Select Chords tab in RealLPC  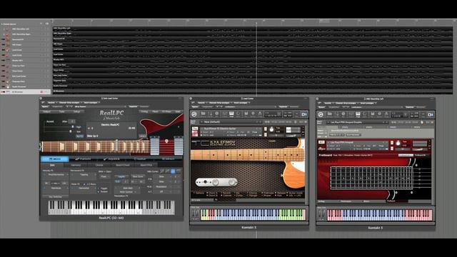(99, 165)
